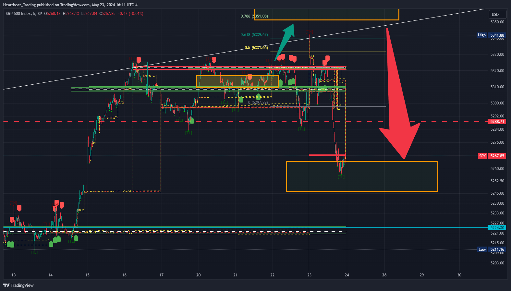The height and width of the screenshot is (291, 511).
Task: Click date 22 on the time axis
Action: pos(272,275)
